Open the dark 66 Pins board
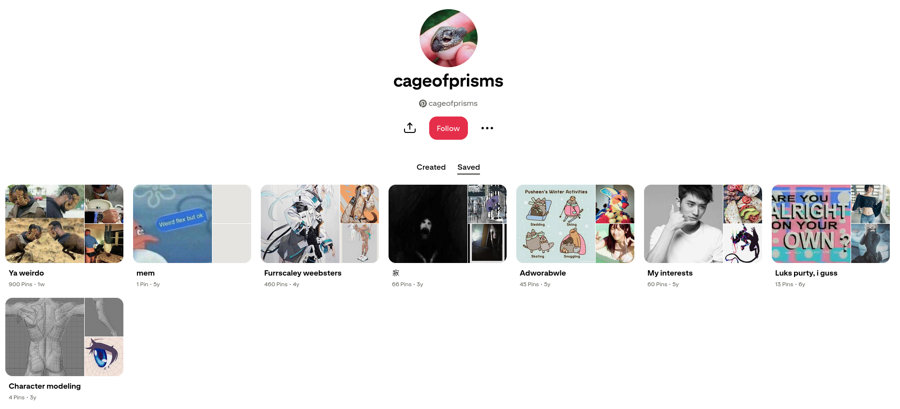Viewport: 900px width, 409px height. [x=448, y=224]
